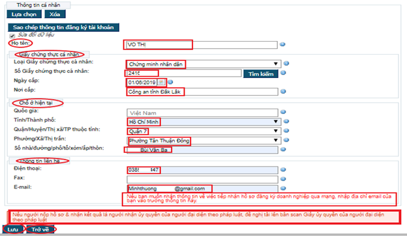This screenshot has height=236, width=407.
Task: Focus Số Giấy chứng thực cá nhân field
Action: 184,73
